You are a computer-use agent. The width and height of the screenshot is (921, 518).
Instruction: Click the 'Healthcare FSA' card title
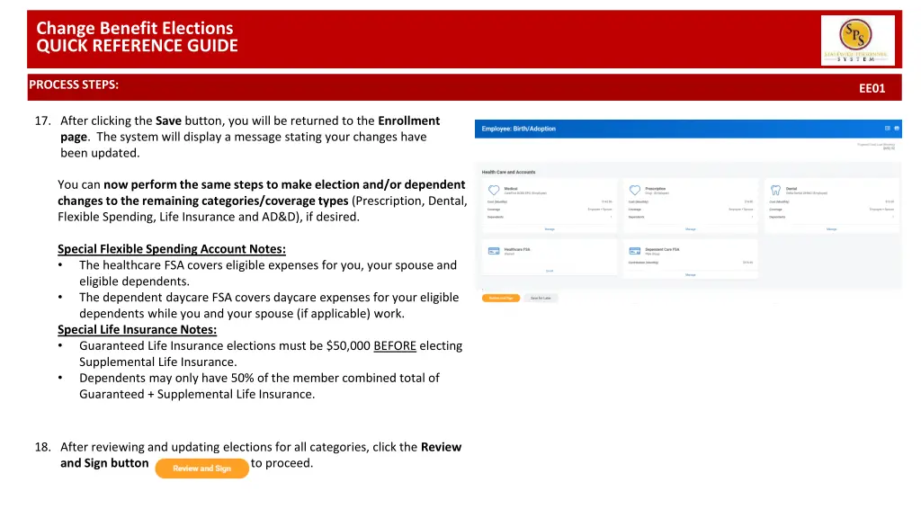pos(517,250)
